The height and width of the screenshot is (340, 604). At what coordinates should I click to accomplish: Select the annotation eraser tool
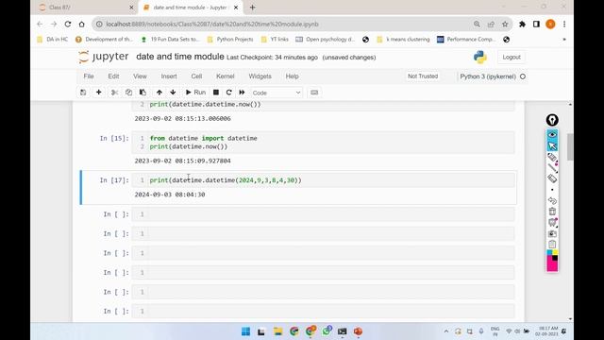tap(552, 178)
